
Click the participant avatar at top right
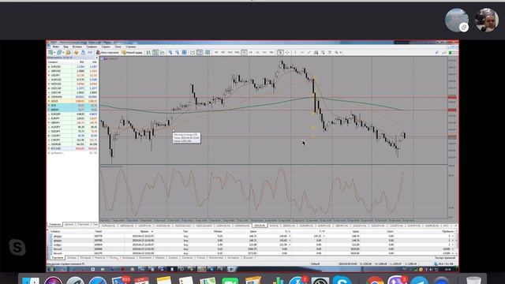(487, 20)
